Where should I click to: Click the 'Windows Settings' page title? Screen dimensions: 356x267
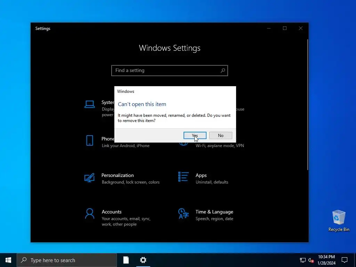[x=170, y=48]
